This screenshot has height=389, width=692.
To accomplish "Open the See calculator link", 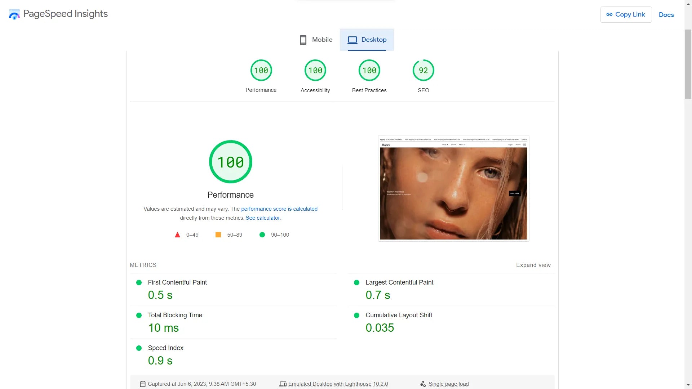I will click(x=262, y=218).
